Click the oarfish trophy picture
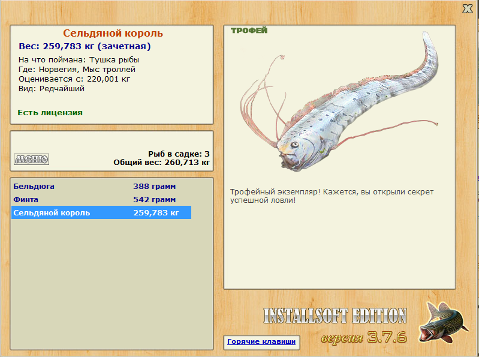Image resolution: width=479 pixels, height=357 pixels. point(339,103)
